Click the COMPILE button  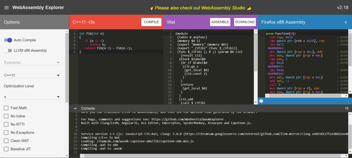coord(151,22)
